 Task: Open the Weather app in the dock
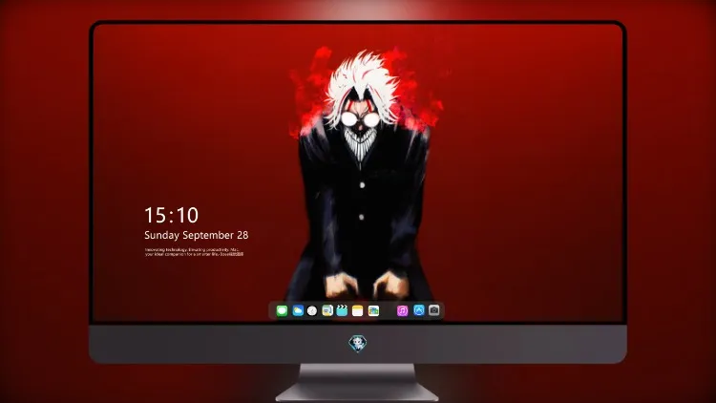[298, 310]
